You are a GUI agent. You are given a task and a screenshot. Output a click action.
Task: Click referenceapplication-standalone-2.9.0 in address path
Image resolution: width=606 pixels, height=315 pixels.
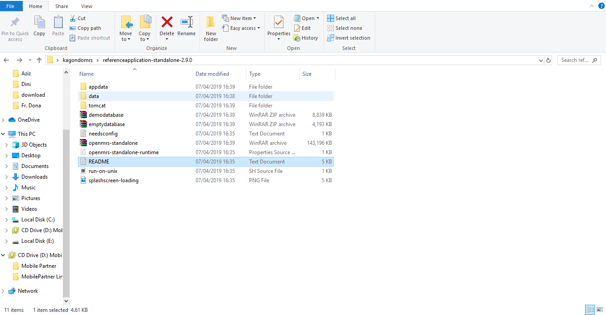pyautogui.click(x=147, y=60)
